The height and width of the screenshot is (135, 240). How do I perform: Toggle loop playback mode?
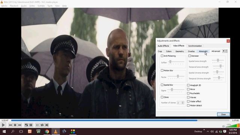[42, 125]
